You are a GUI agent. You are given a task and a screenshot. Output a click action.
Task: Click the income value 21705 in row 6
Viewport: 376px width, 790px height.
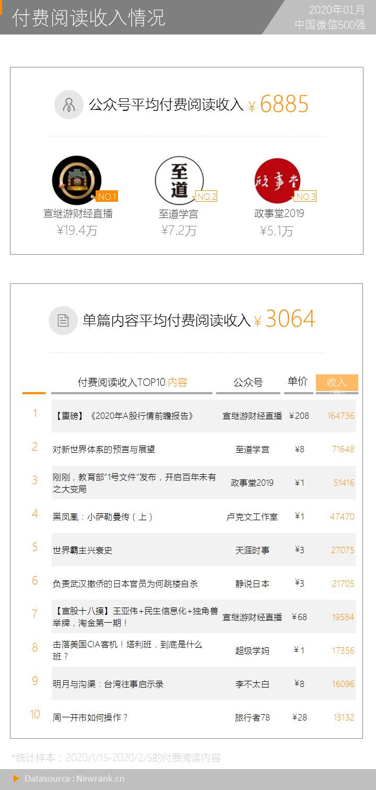(343, 583)
